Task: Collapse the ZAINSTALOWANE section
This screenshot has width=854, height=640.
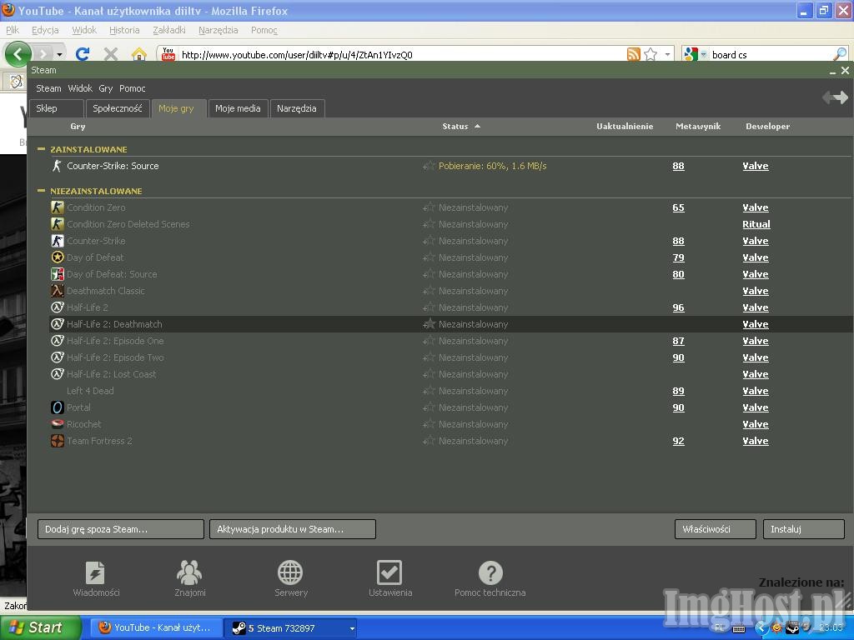Action: click(42, 148)
